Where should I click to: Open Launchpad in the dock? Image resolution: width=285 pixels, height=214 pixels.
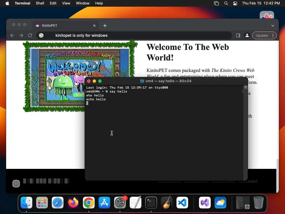coord(42,203)
